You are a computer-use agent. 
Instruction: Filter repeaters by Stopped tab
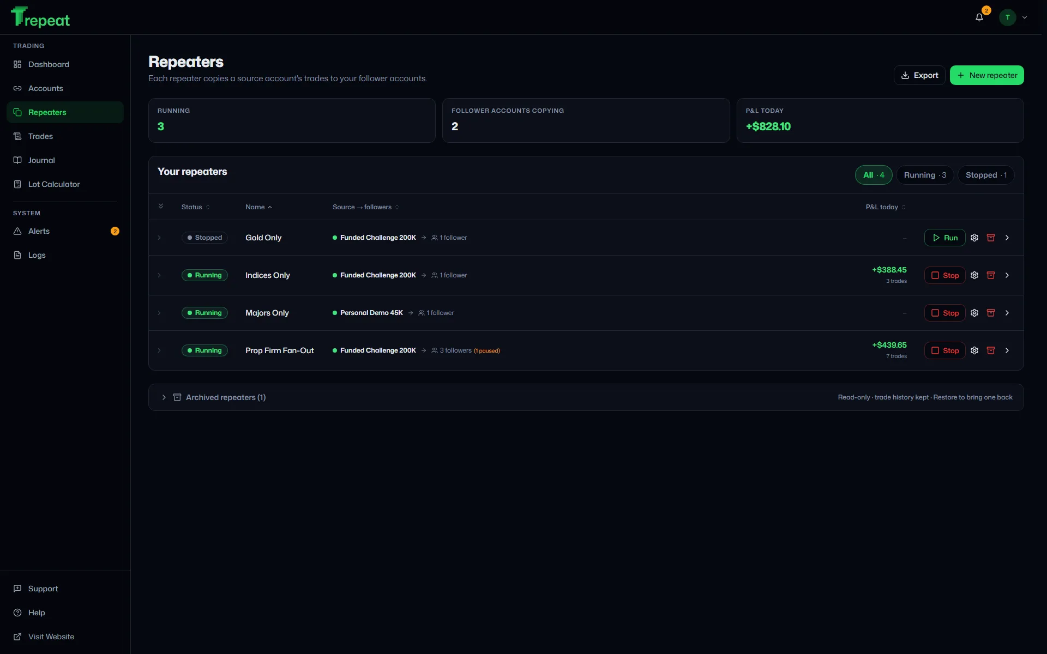tap(986, 175)
